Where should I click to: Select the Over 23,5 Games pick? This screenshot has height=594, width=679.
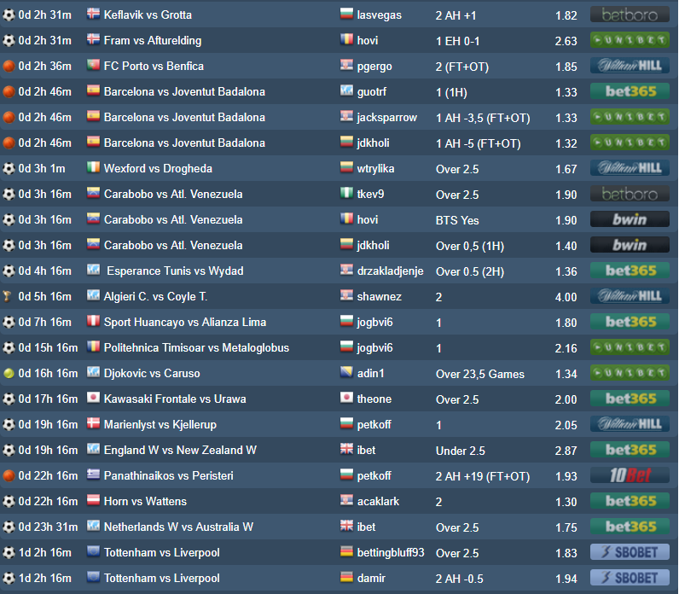point(479,374)
